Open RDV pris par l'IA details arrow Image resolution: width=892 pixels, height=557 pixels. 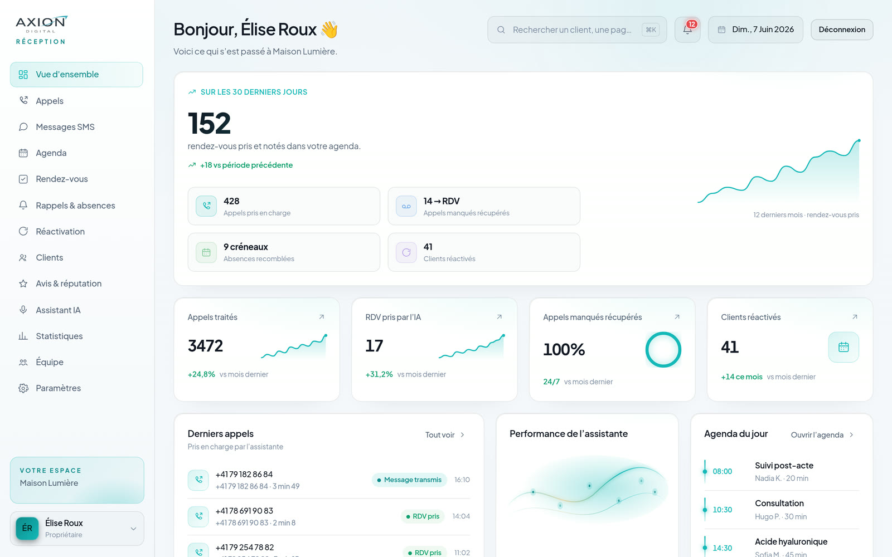tap(500, 317)
